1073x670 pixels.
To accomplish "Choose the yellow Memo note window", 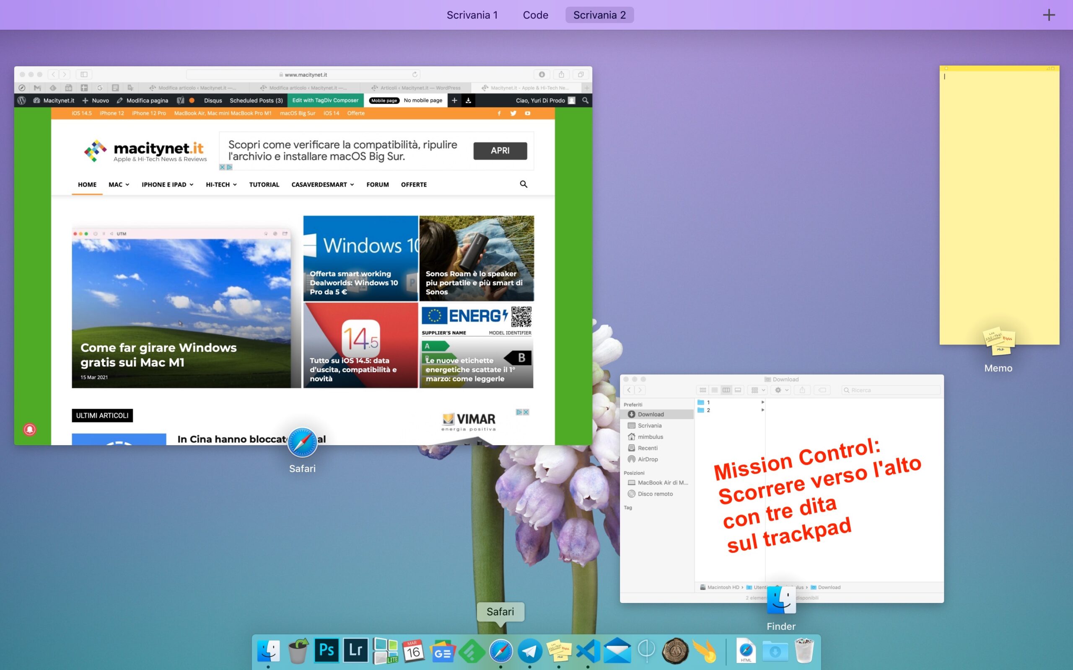I will [999, 205].
